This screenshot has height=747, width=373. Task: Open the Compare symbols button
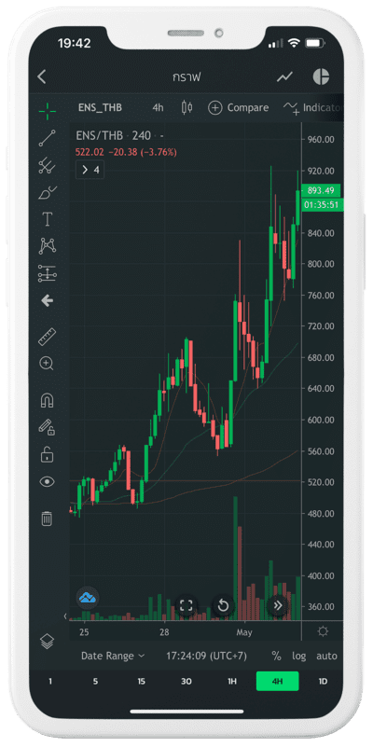[x=239, y=107]
